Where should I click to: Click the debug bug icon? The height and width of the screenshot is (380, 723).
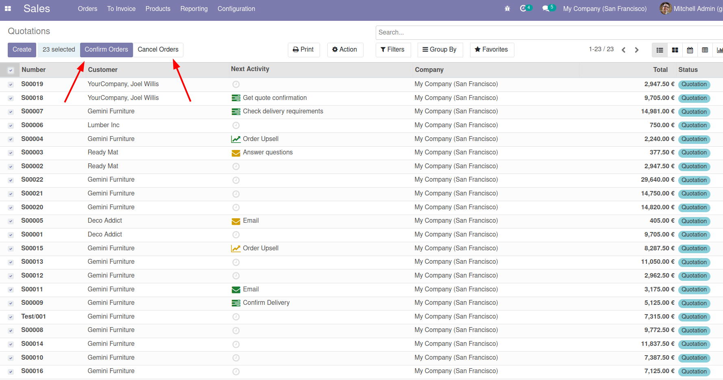pos(507,9)
